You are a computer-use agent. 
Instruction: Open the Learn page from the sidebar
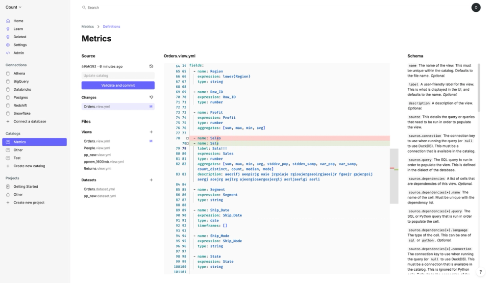[x=18, y=29]
